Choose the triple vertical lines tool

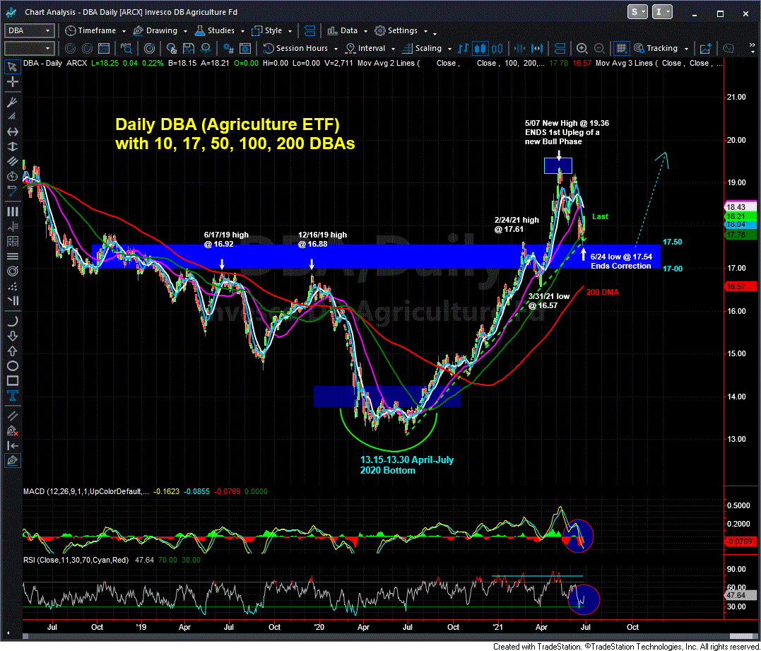pos(13,211)
